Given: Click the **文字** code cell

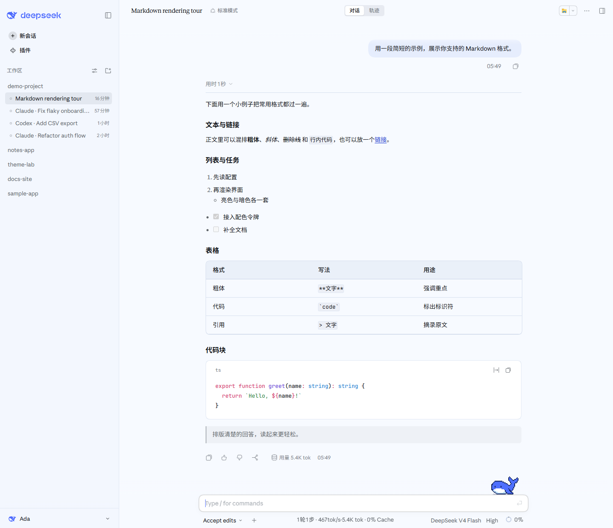Looking at the screenshot, I should click(331, 289).
